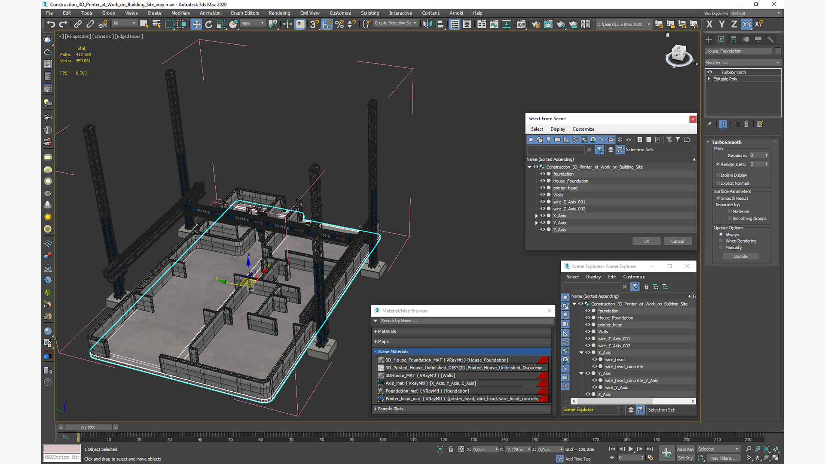825x464 pixels.
Task: Toggle Render Iters checkbox
Action: point(718,164)
